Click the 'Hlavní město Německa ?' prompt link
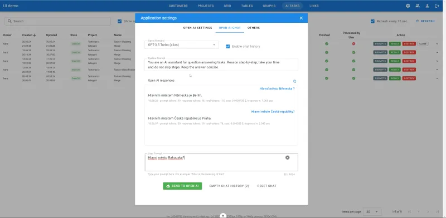Viewport: 446px width, 218px height. (277, 88)
